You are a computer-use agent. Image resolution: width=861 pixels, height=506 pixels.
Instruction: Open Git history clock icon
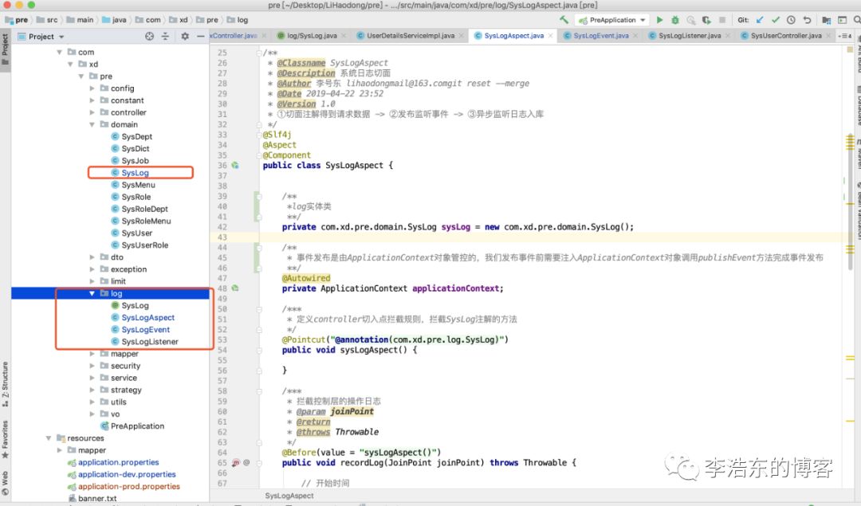coord(791,20)
